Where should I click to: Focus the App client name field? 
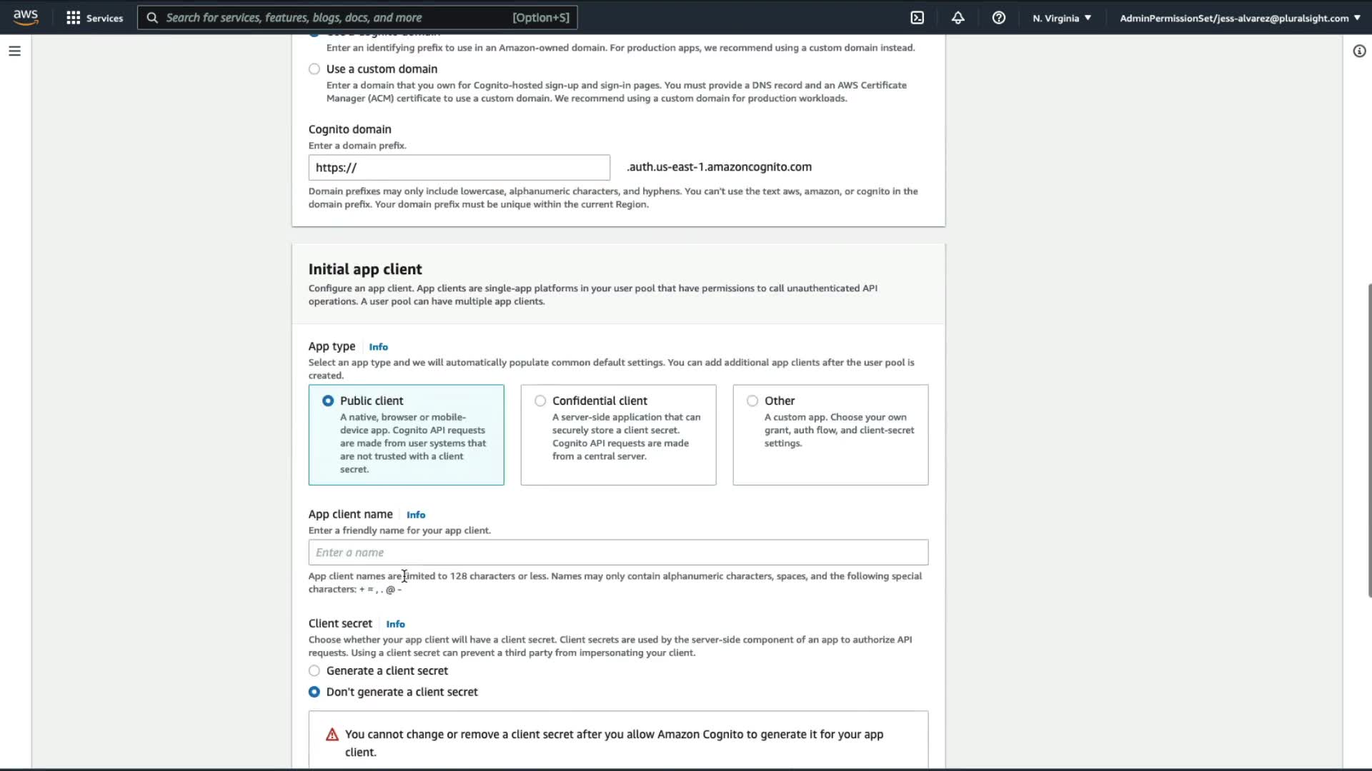[x=618, y=553]
